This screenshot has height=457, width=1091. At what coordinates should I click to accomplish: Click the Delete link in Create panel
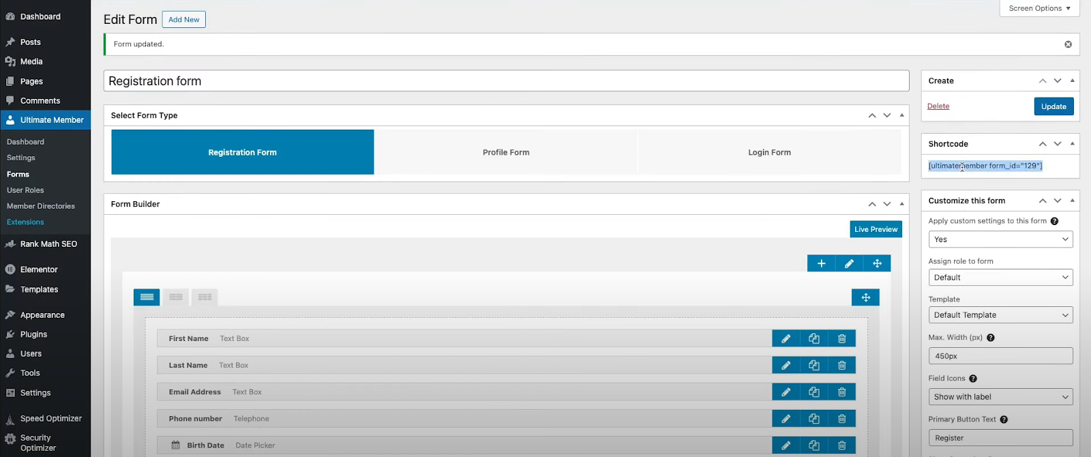(938, 106)
